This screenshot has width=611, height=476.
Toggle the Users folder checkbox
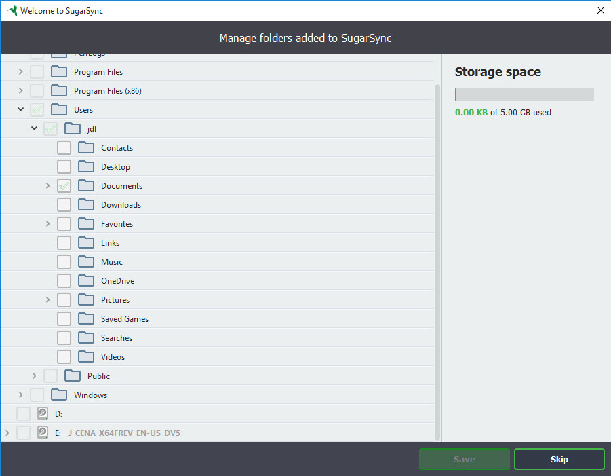pyautogui.click(x=37, y=109)
